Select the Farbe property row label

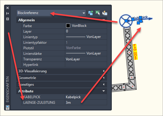(x=28, y=26)
